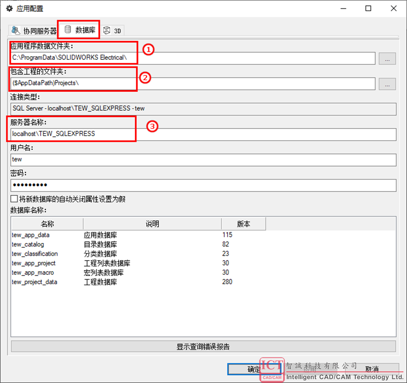Cancel the dialog with 取消
The height and width of the screenshot is (383, 407).
372,369
